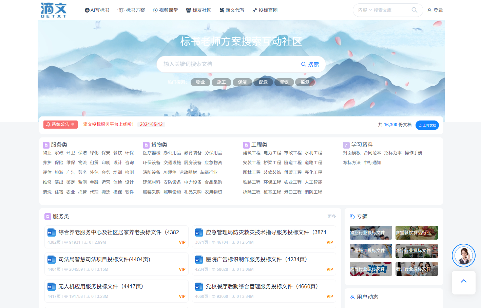Open AI写标书 in the top navigation
The image size is (481, 308).
tap(97, 10)
